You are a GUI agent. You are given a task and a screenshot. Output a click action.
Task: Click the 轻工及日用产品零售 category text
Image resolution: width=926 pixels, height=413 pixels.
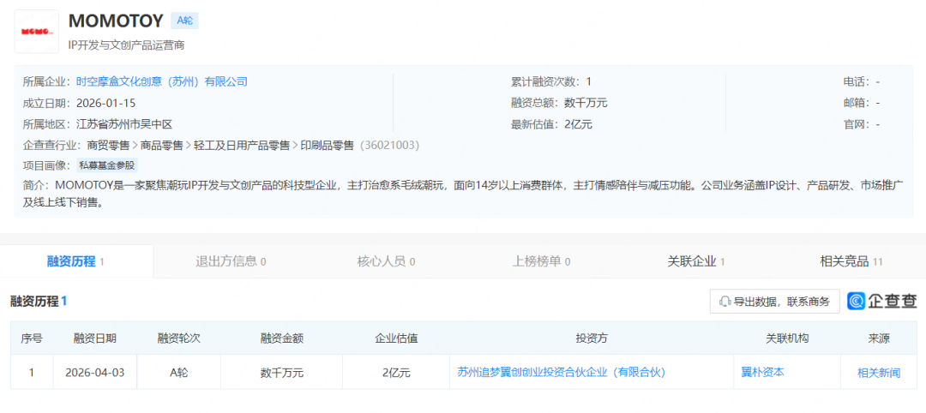click(242, 145)
